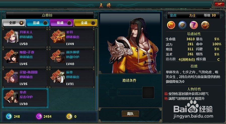Screen dimensions: 226x124
Task: Open 月英夫人 hero entry
Action: pyautogui.click(x=25, y=38)
